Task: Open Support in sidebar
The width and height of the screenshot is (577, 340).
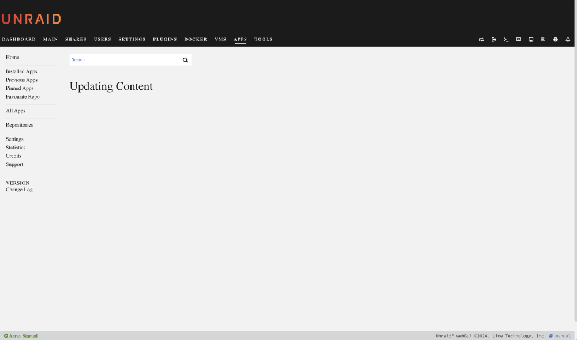Action: (x=14, y=164)
